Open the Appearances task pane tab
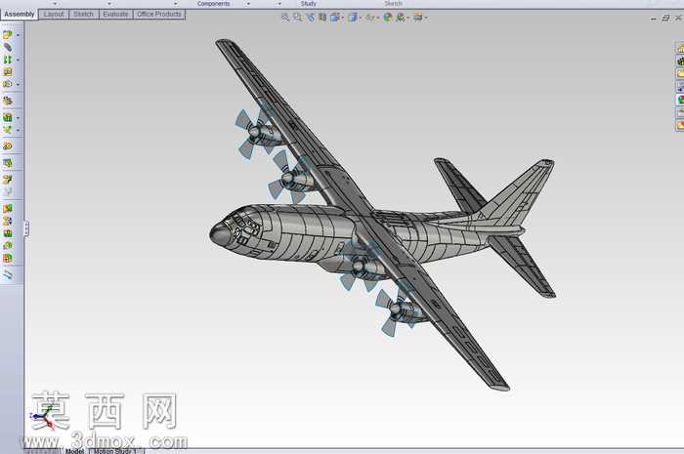Viewport: 684px width, 454px height. 680,101
